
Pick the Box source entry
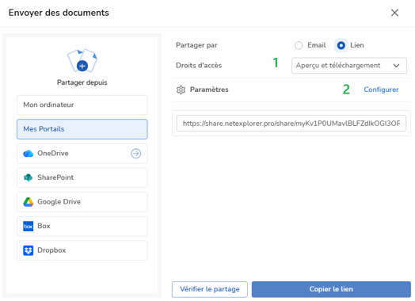(82, 226)
